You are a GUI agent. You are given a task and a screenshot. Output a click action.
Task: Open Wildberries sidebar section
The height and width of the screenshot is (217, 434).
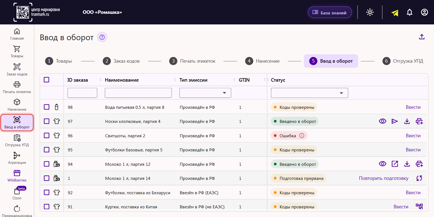(17, 176)
